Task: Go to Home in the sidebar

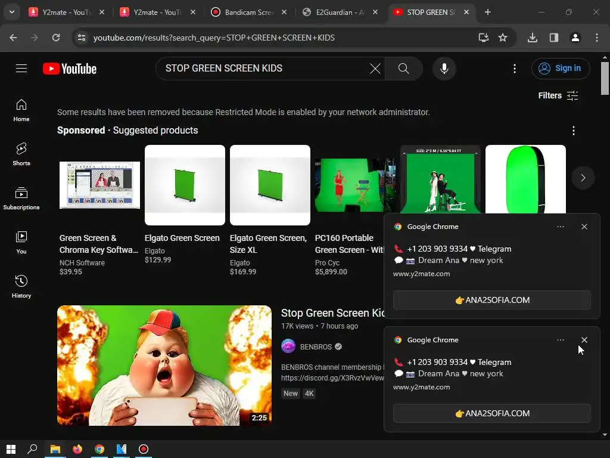Action: click(x=21, y=110)
